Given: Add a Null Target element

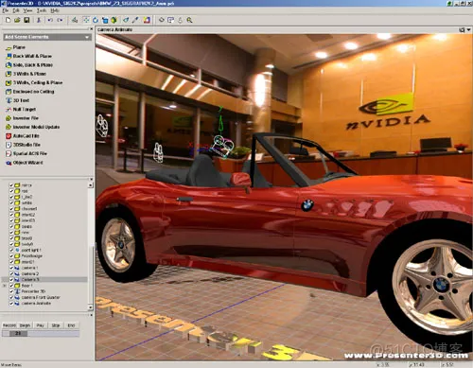Looking at the screenshot, I should click(21, 109).
